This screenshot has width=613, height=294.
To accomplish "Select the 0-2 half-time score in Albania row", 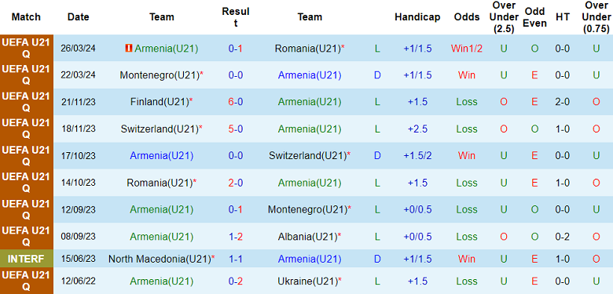I will (x=562, y=237).
